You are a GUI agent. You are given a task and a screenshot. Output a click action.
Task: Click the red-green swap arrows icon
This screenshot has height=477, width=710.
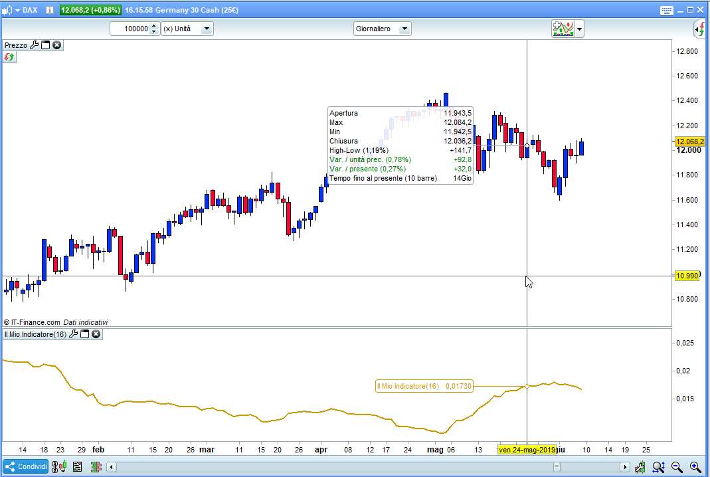(9, 58)
